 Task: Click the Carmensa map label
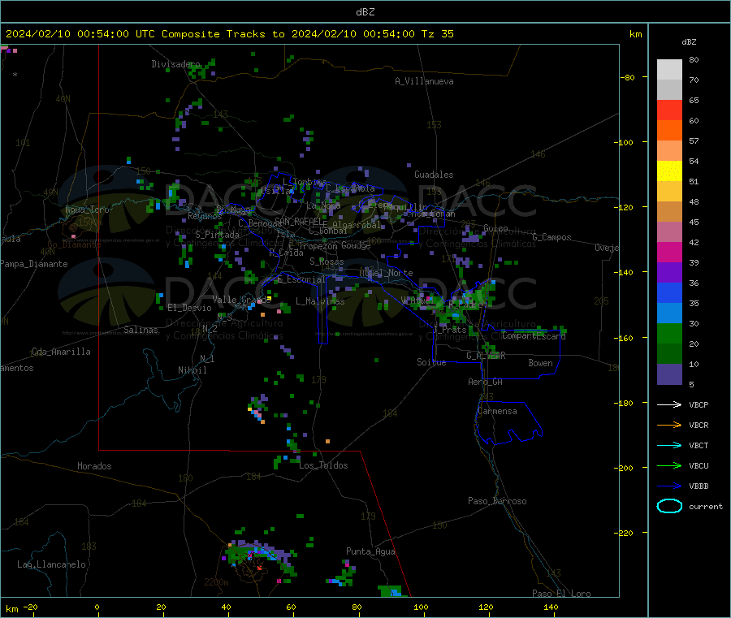click(x=497, y=412)
